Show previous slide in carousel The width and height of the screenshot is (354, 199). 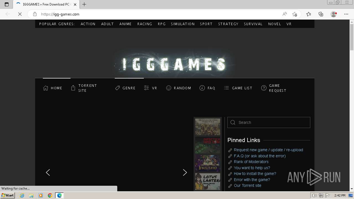(x=48, y=172)
